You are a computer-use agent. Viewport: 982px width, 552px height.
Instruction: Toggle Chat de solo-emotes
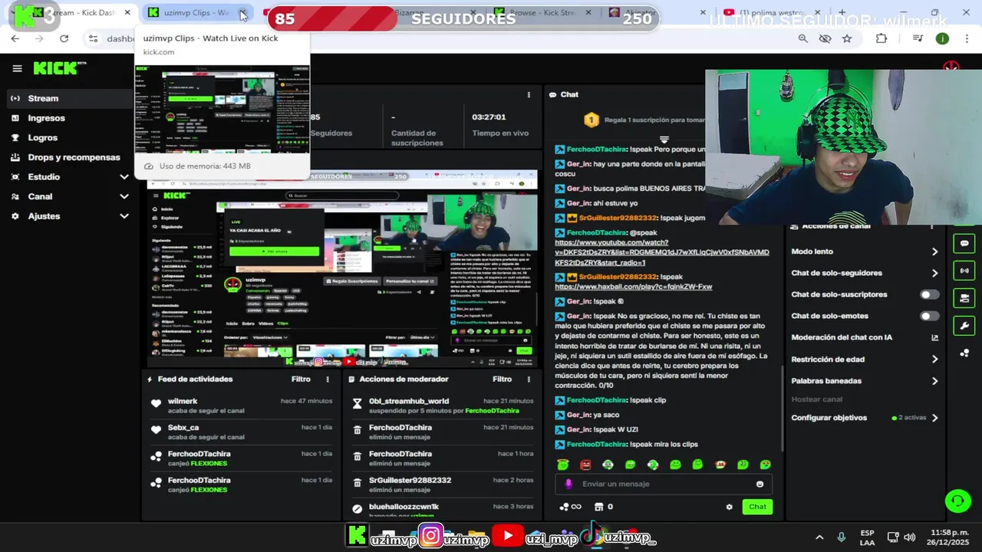(x=929, y=316)
